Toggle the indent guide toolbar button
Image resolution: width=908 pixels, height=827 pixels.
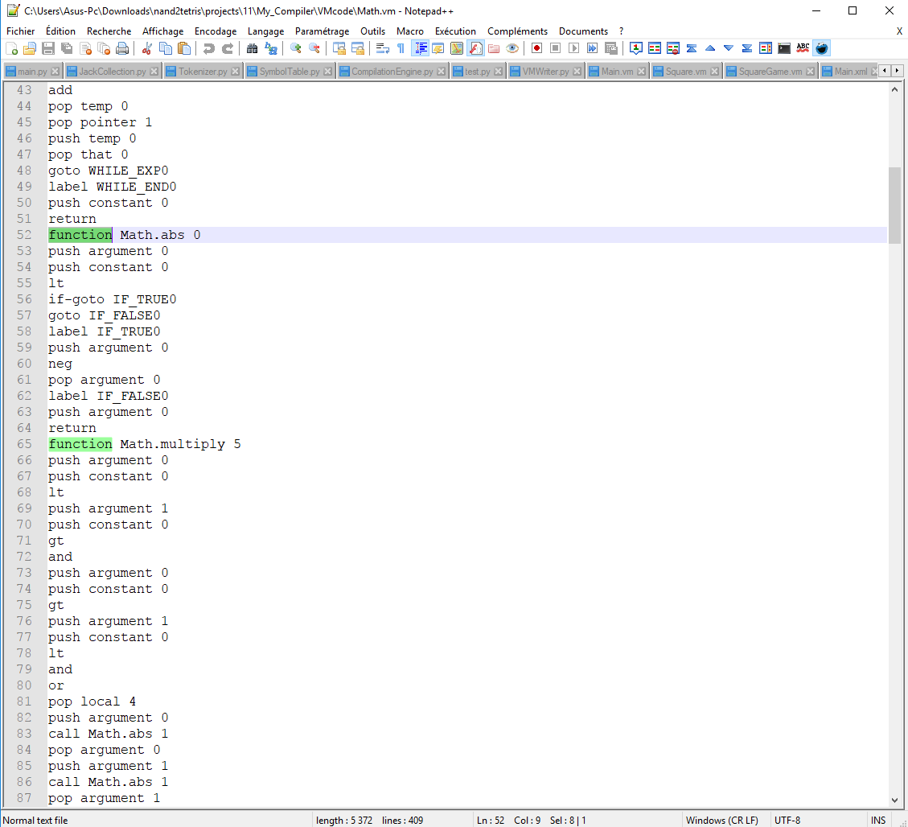click(x=420, y=48)
